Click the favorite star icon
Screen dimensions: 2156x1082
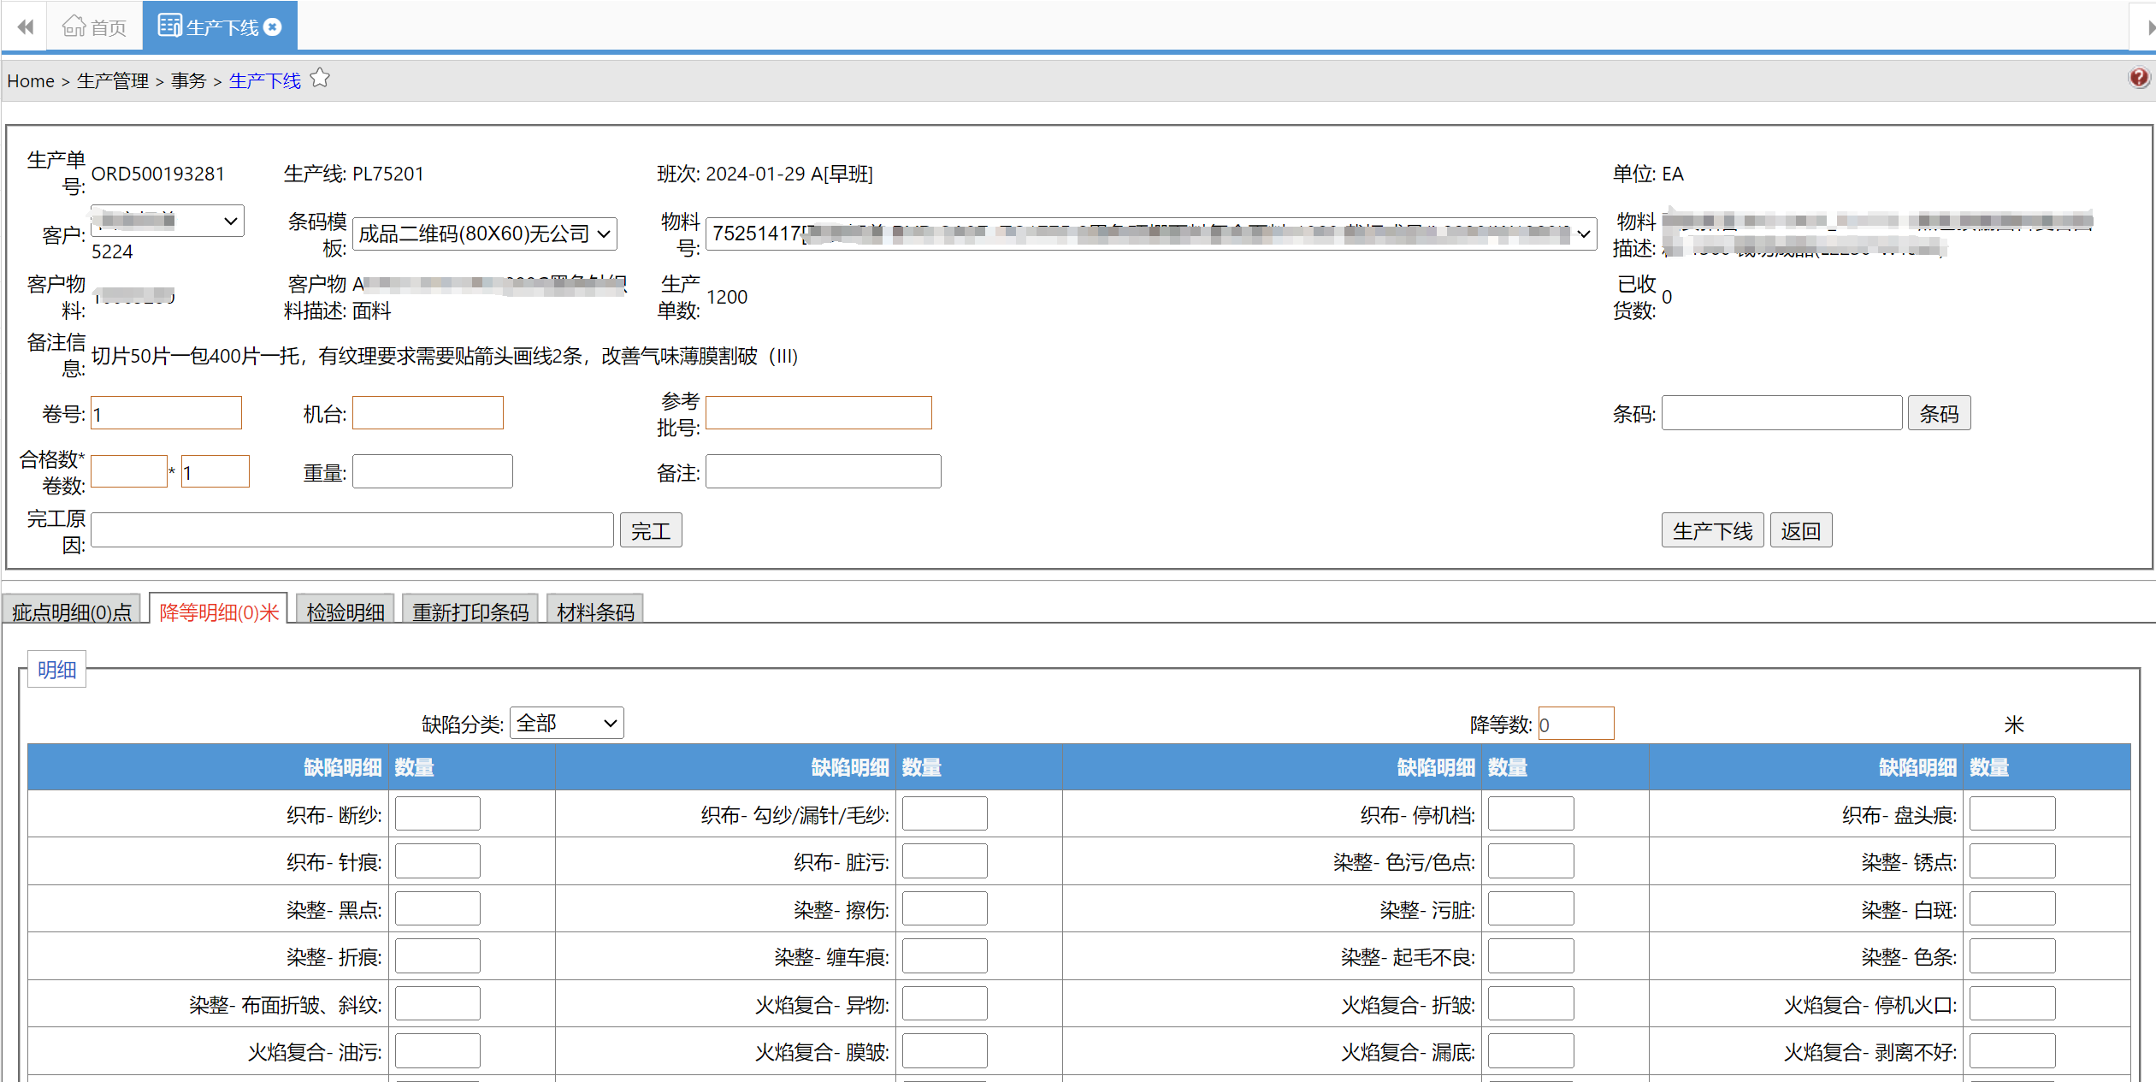(320, 79)
